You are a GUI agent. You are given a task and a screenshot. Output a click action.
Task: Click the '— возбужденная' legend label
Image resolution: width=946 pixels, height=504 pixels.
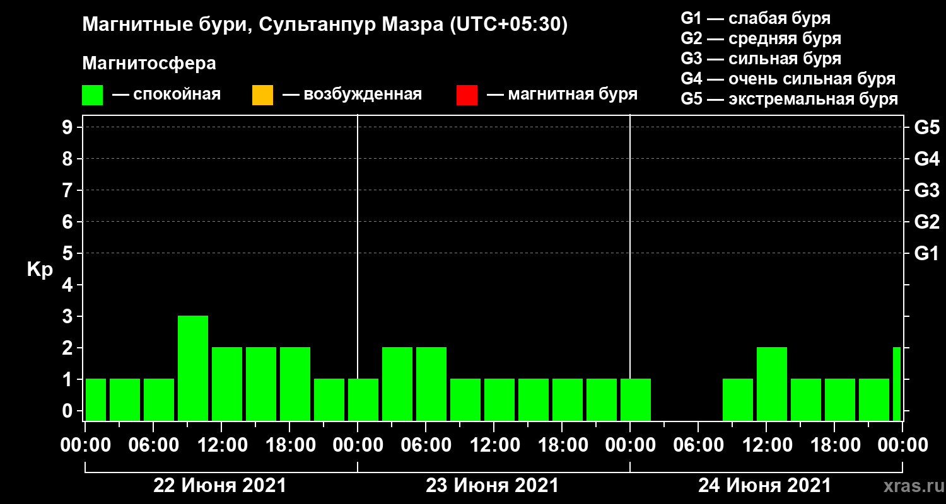tap(352, 95)
